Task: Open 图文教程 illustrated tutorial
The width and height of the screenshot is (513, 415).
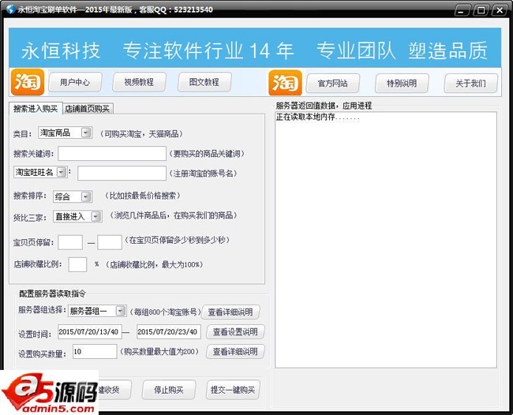Action: 204,82
